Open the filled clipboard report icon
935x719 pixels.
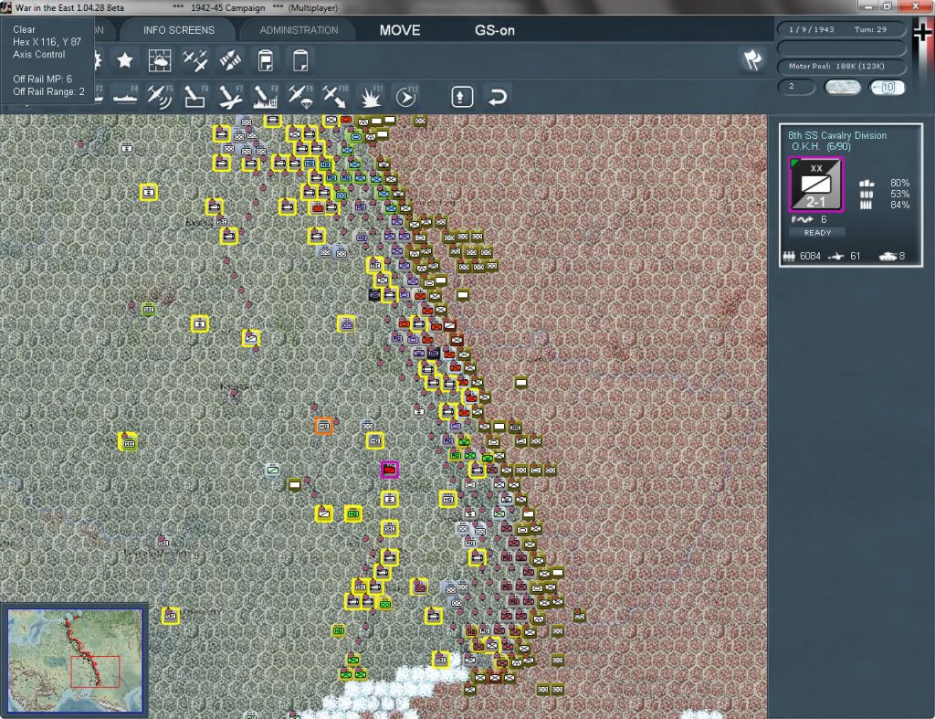[x=266, y=60]
